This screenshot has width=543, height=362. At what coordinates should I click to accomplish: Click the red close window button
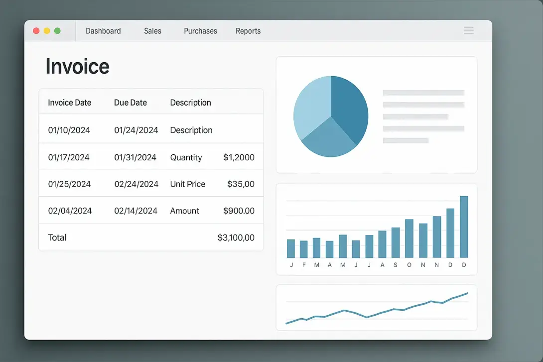click(36, 31)
